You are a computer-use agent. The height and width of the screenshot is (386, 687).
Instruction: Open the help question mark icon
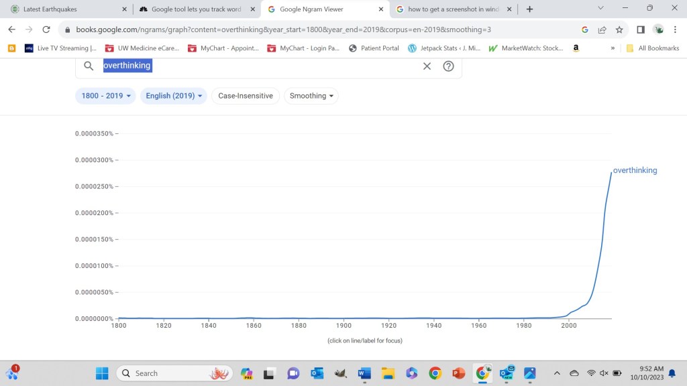449,66
